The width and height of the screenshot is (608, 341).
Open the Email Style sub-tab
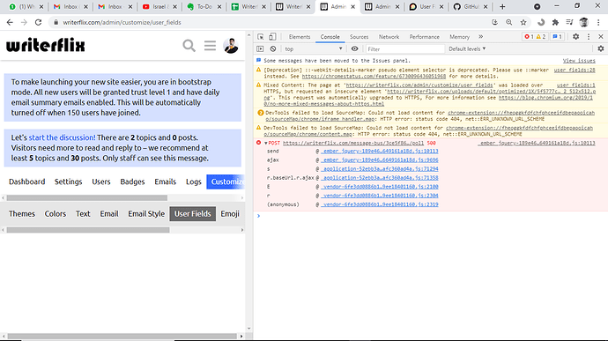point(146,214)
